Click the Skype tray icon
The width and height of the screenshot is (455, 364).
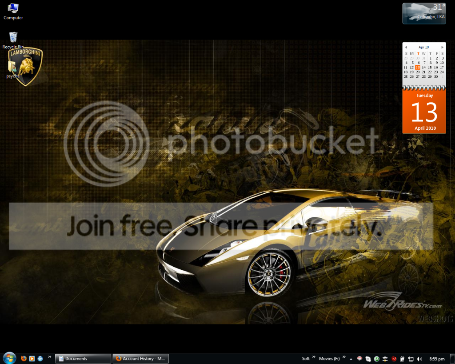[x=368, y=359]
